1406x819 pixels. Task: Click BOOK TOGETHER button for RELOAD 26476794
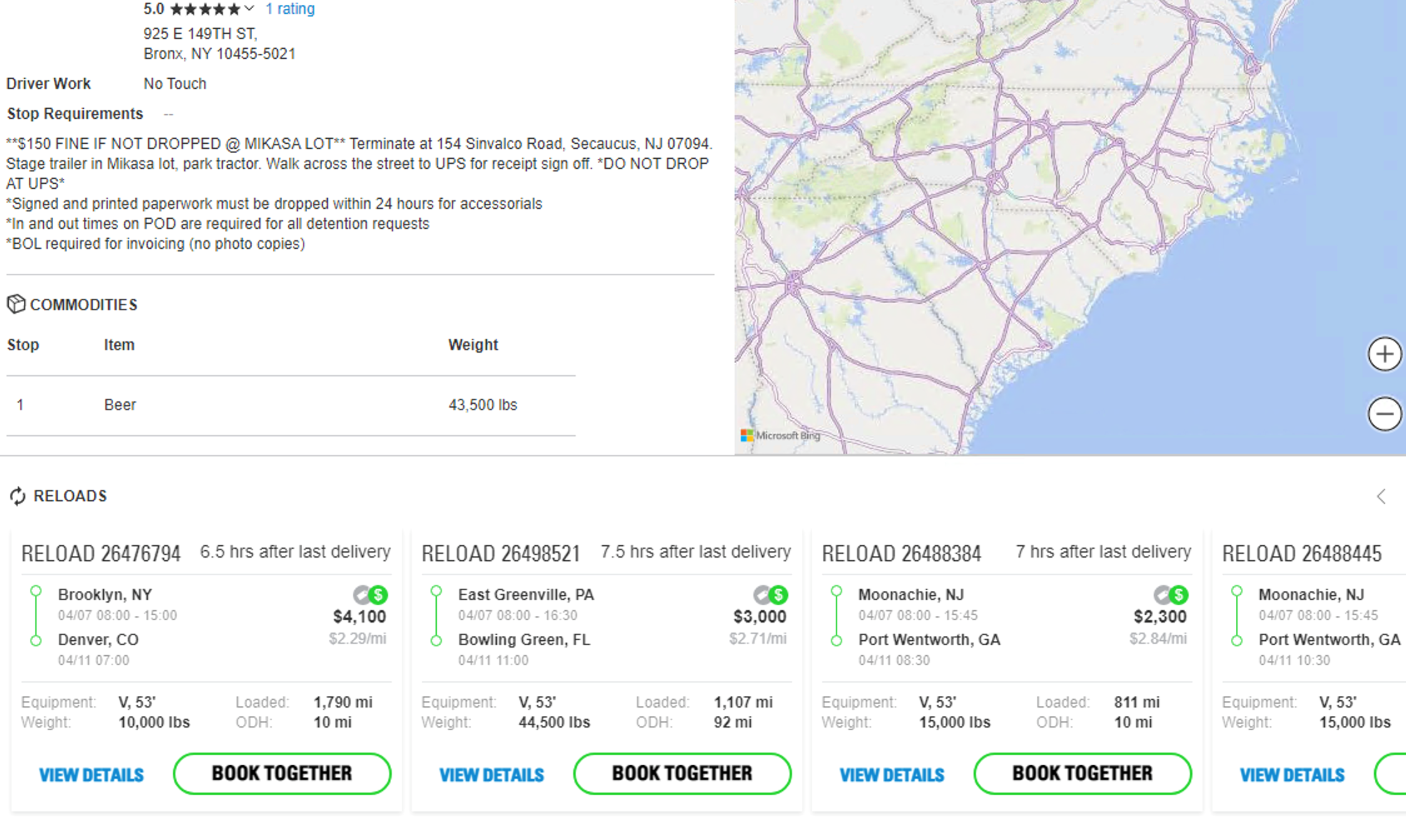282,774
